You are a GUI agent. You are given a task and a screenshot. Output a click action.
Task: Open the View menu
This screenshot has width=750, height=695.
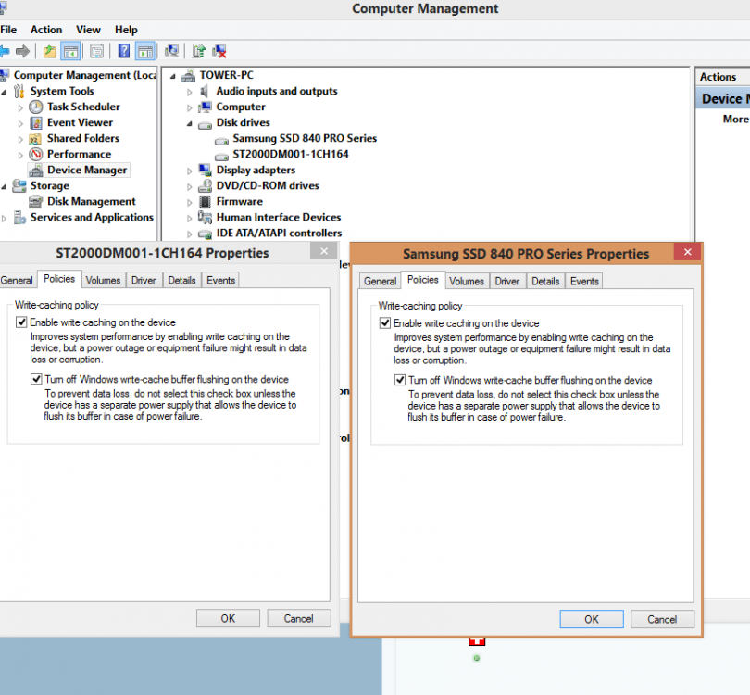[x=88, y=30]
